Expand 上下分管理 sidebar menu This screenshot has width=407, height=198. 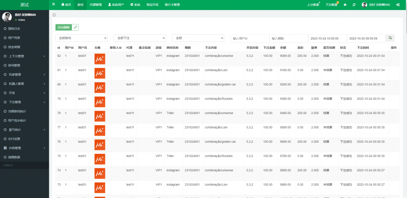[x=24, y=56]
